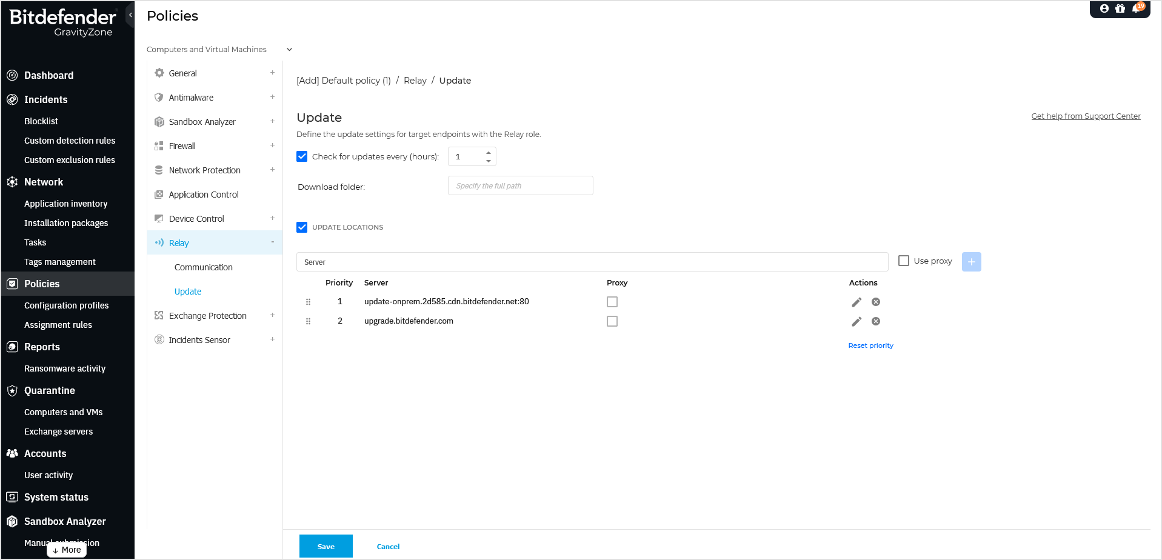Collapse the Relay section minus sign
The width and height of the screenshot is (1162, 560).
coord(272,242)
